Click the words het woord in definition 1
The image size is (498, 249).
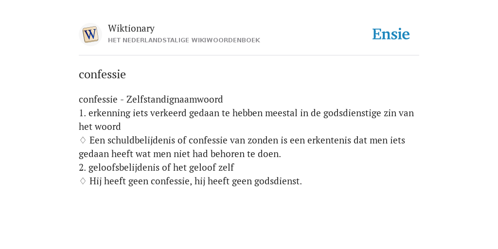click(x=100, y=127)
